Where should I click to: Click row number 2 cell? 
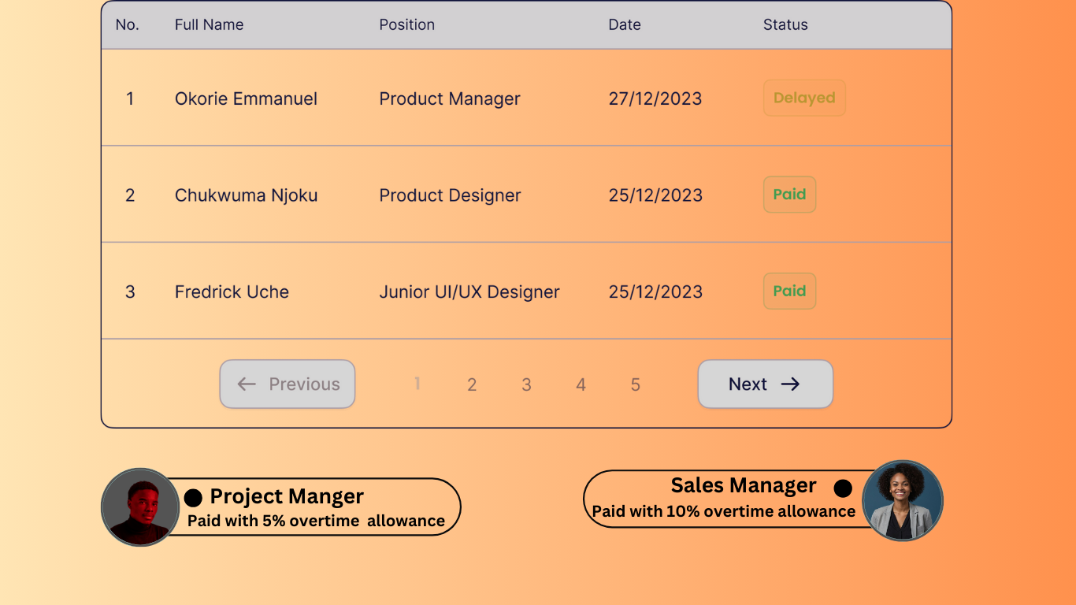130,195
